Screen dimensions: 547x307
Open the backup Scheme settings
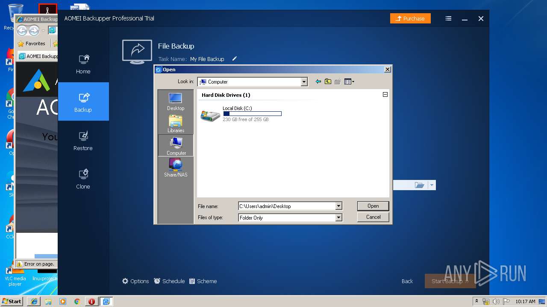pyautogui.click(x=203, y=281)
